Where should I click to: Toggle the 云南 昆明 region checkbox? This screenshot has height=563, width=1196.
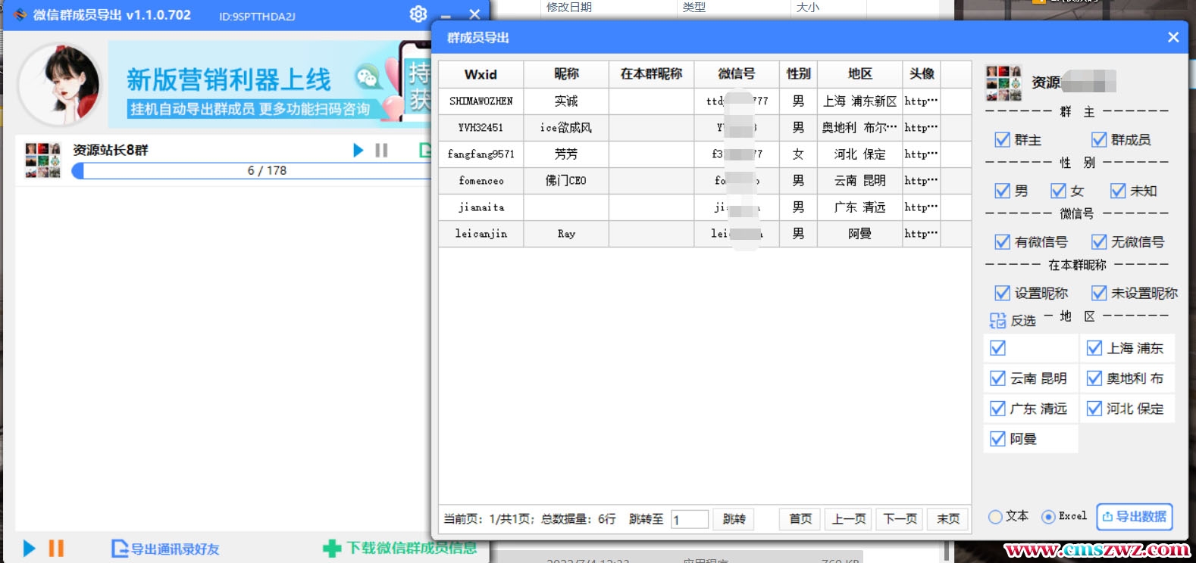[x=998, y=378]
